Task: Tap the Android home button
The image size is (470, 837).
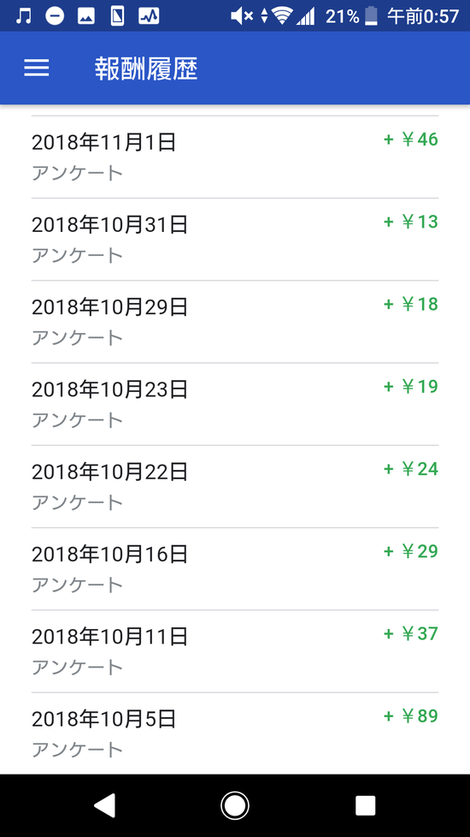Action: 235,805
